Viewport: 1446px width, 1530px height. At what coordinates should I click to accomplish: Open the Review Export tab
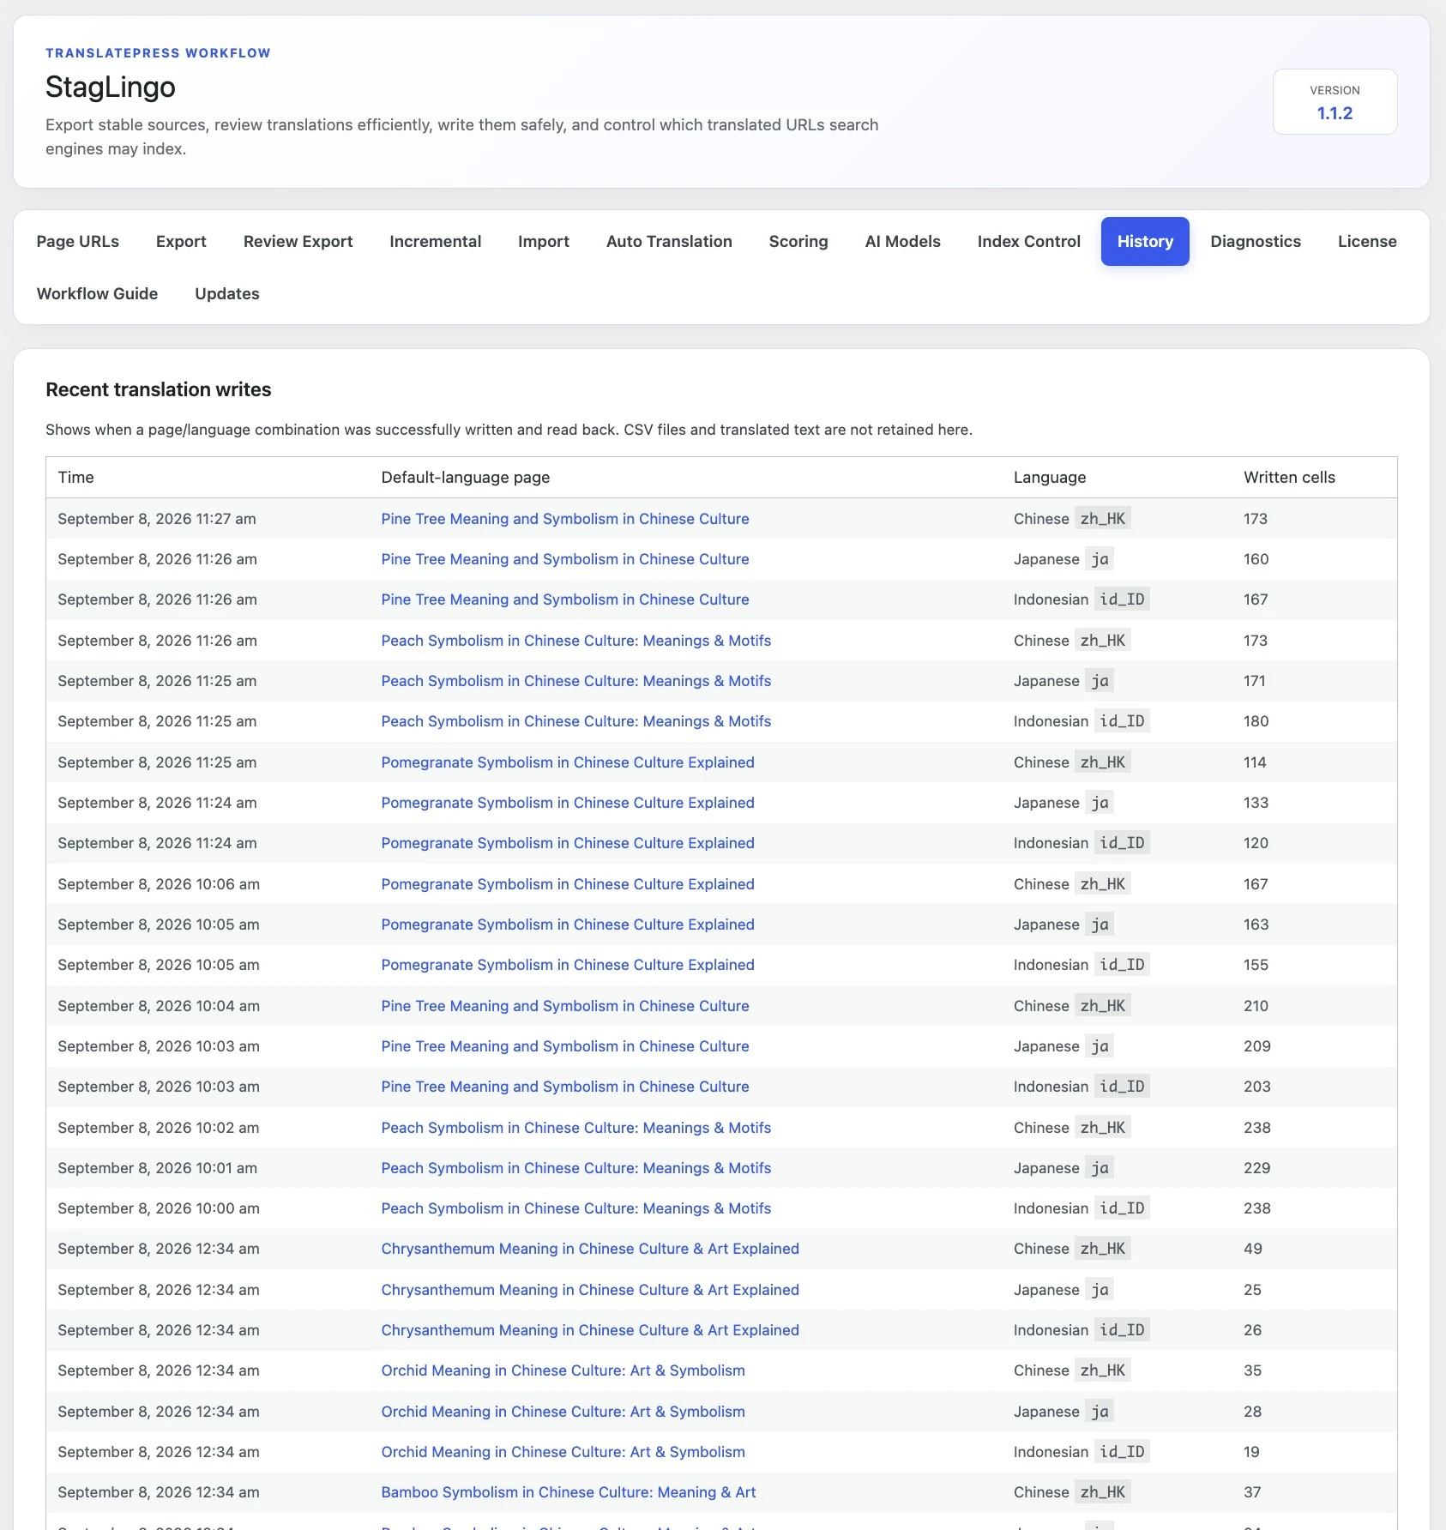[x=298, y=242]
